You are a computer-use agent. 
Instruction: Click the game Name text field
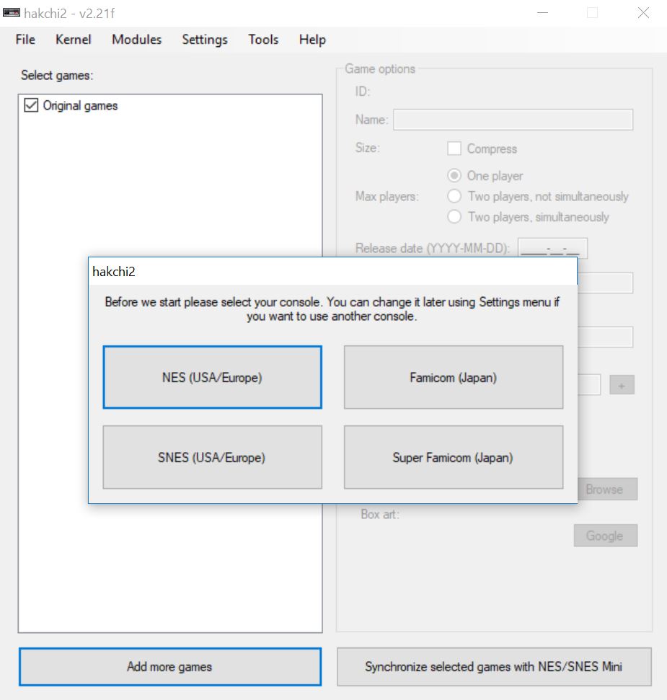point(513,120)
